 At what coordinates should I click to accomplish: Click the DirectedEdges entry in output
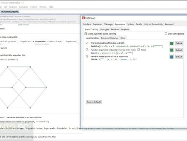coord(17,128)
